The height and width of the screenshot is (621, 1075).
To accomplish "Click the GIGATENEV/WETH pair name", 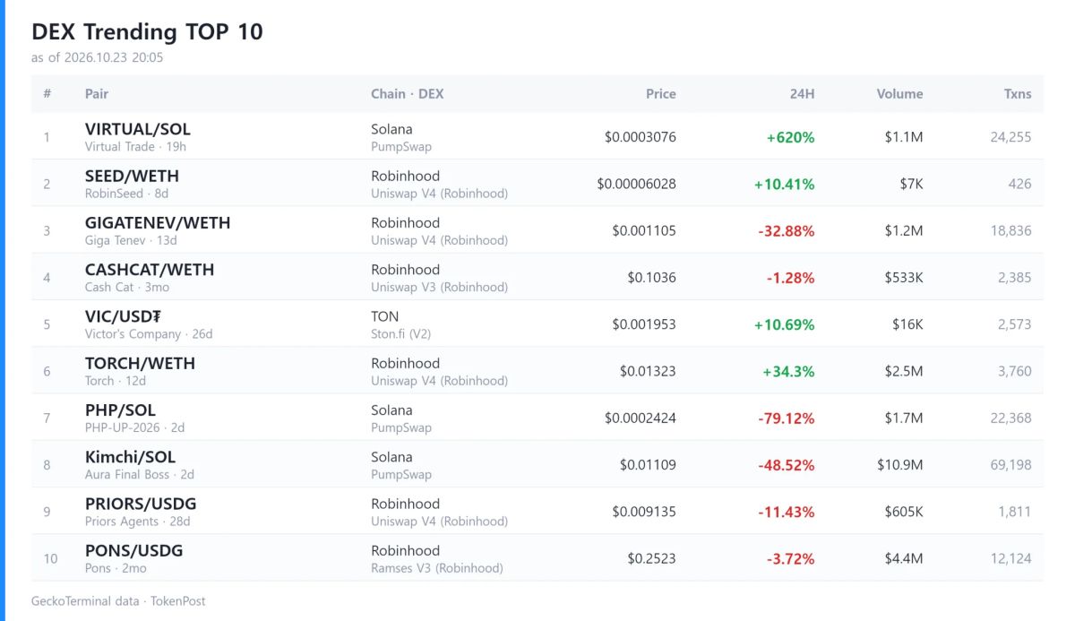I will point(158,222).
